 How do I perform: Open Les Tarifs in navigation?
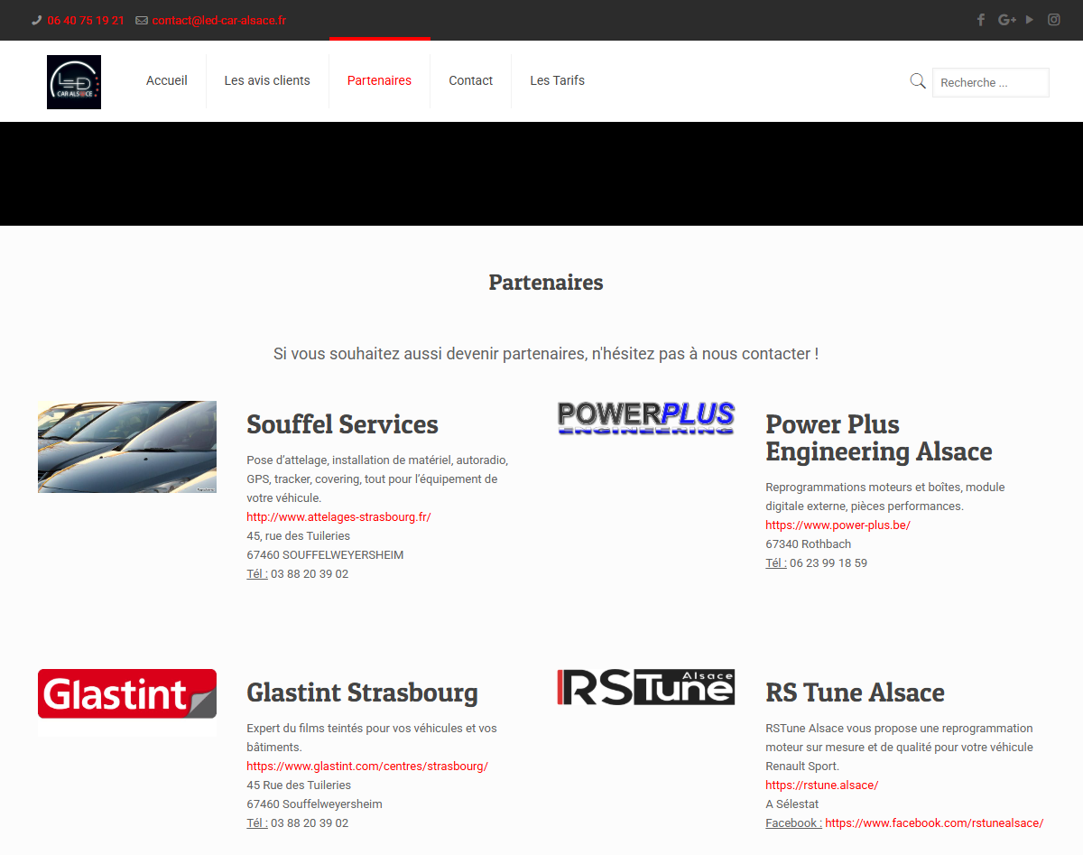(557, 80)
